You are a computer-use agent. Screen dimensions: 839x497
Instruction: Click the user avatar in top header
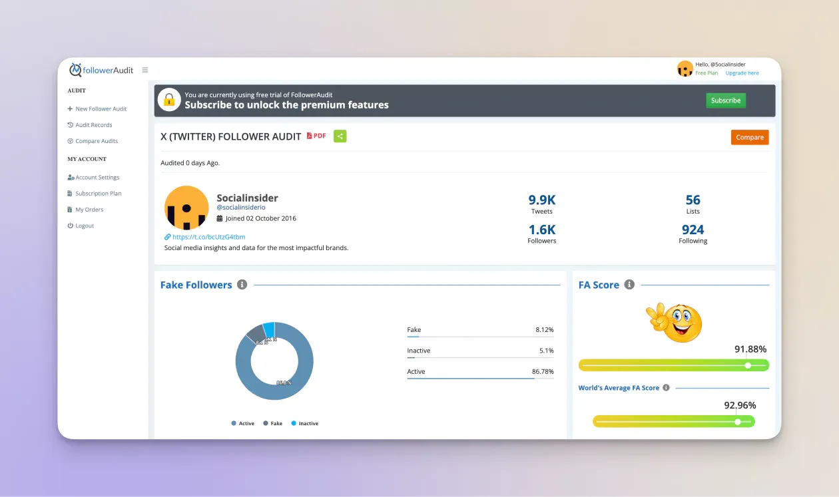click(x=685, y=69)
